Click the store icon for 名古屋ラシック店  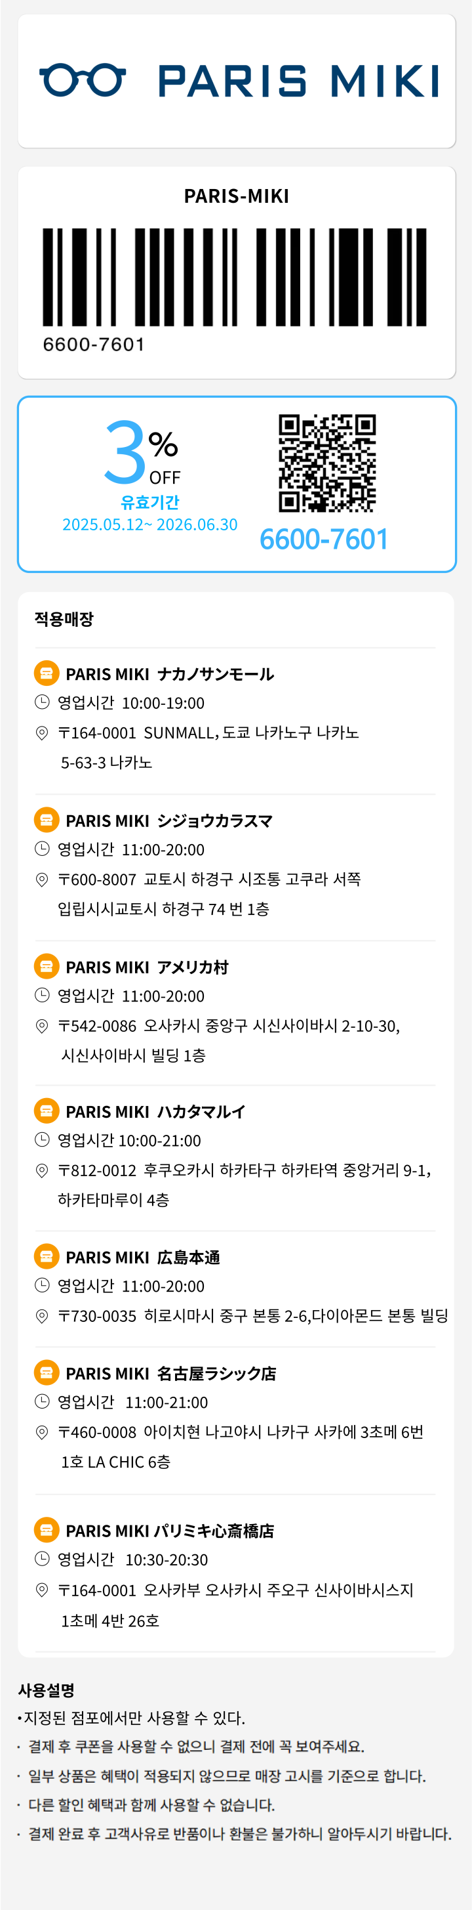(47, 1372)
